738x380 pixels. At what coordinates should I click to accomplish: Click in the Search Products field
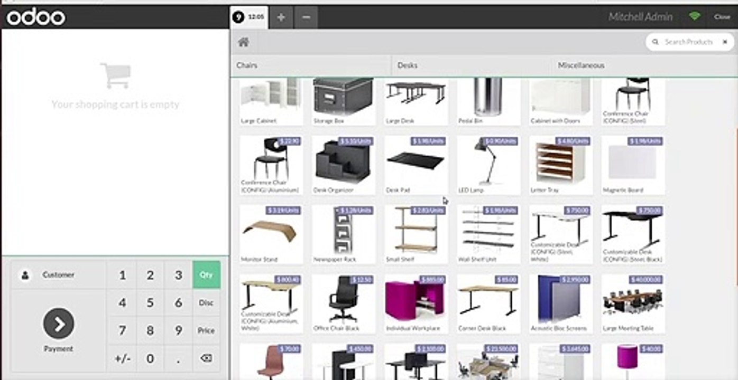click(689, 42)
